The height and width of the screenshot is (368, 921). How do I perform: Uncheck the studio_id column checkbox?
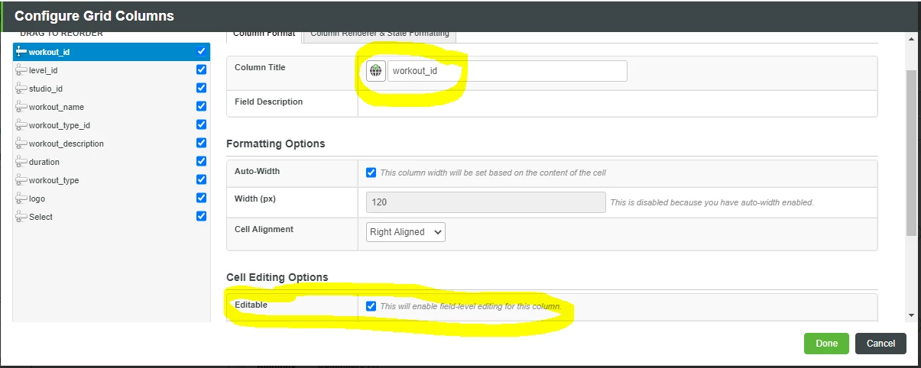point(201,88)
